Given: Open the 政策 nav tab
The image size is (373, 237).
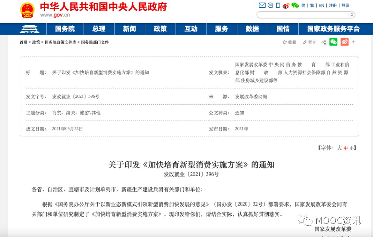Looking at the screenshot, I should [x=160, y=29].
